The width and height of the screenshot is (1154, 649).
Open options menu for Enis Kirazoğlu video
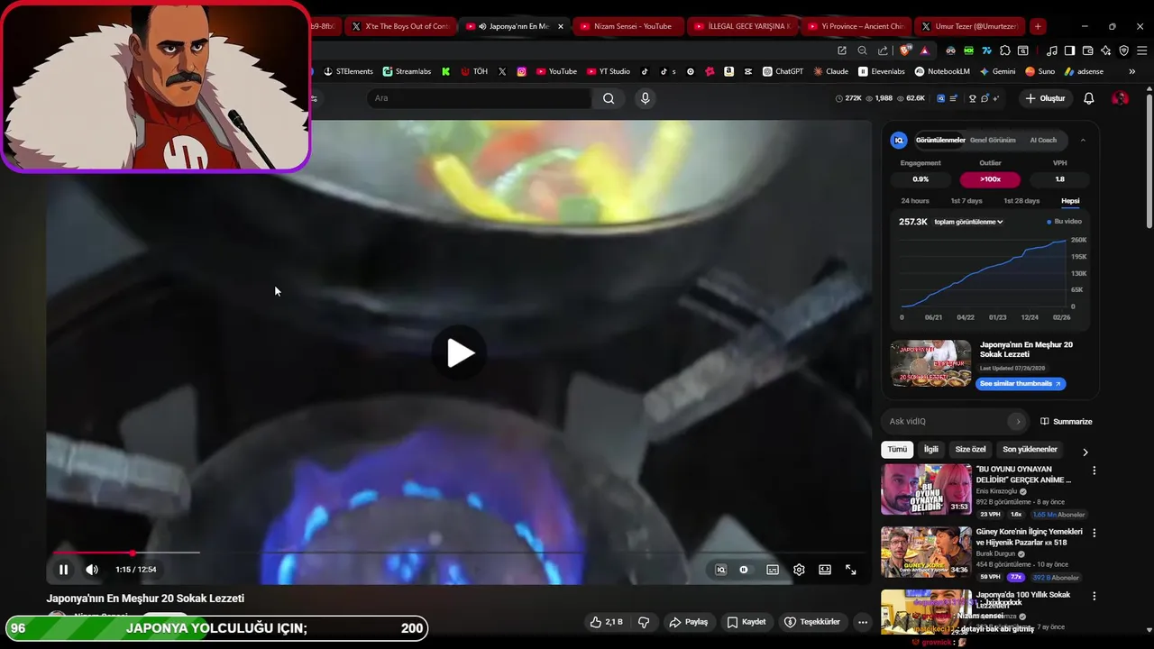tap(1094, 471)
